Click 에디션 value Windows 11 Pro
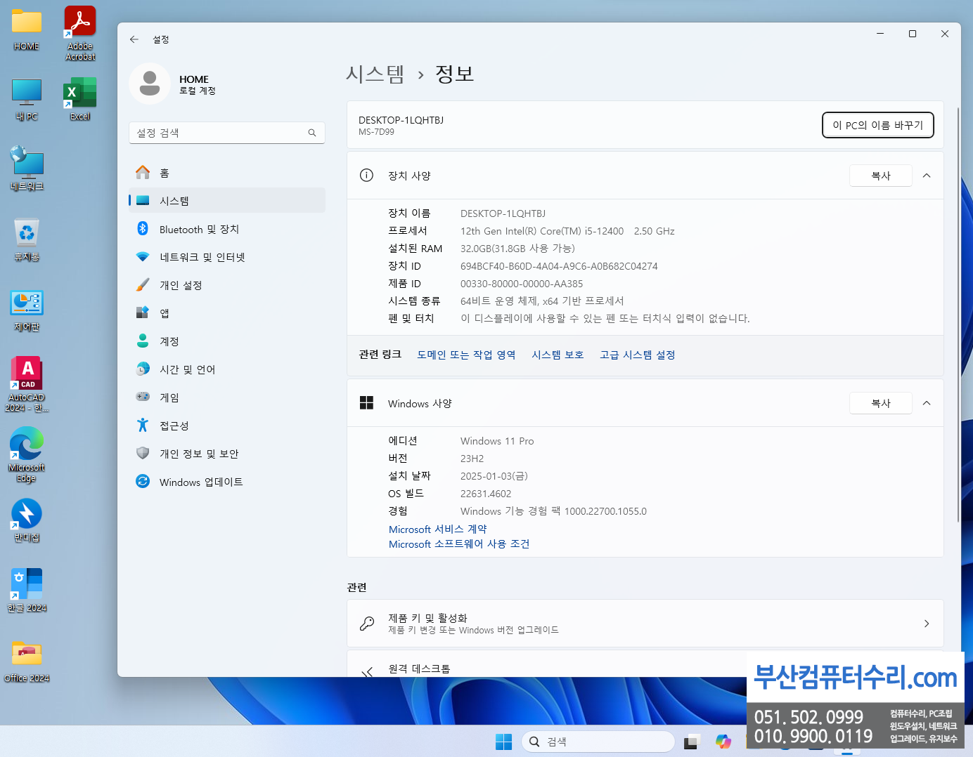973x757 pixels. pyautogui.click(x=497, y=441)
